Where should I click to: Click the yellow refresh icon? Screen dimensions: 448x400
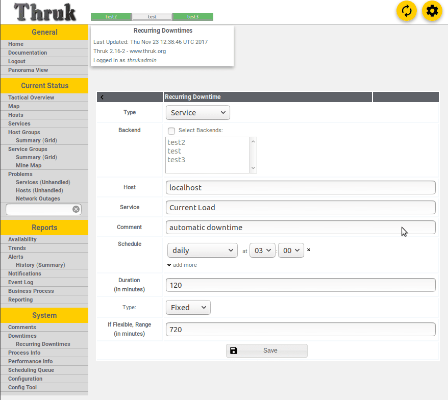coord(407,11)
